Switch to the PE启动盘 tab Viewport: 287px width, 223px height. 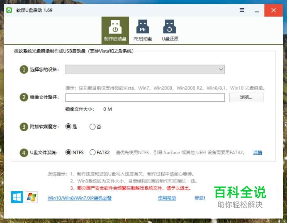(143, 30)
